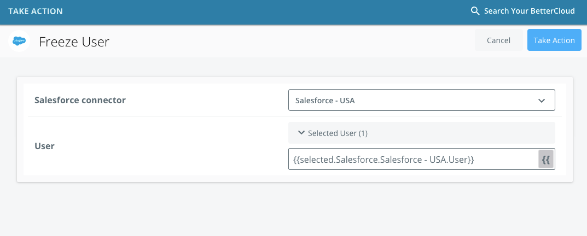Click the blank User row area

point(168,146)
